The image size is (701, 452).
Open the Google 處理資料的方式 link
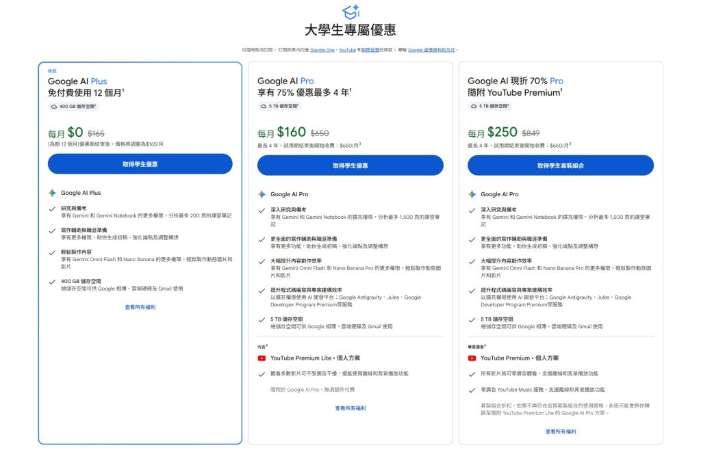431,50
